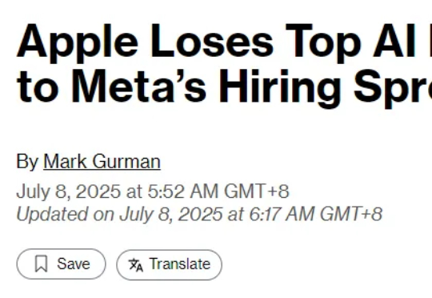Click the 'By' byline prefix text
Screen dimensions: 432x298
click(27, 162)
